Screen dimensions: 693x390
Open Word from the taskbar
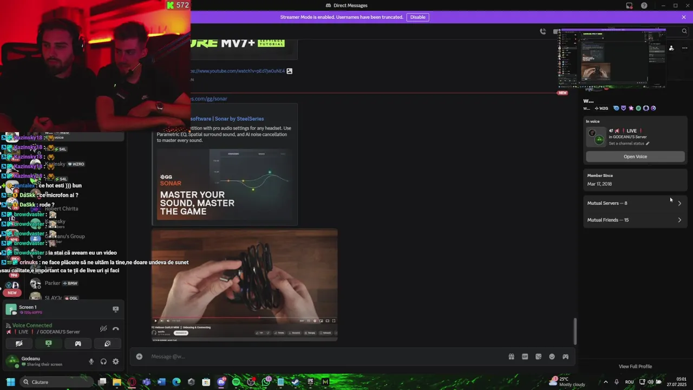(x=161, y=382)
